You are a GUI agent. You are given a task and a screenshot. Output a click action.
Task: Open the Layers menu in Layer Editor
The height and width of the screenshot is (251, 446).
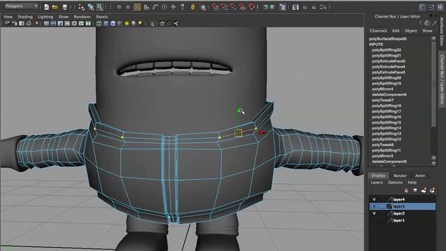(377, 183)
